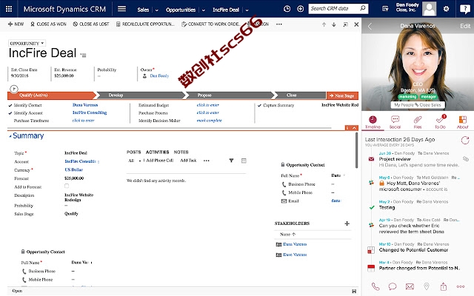
Task: Open more activity options ellipsis
Action: 206,161
